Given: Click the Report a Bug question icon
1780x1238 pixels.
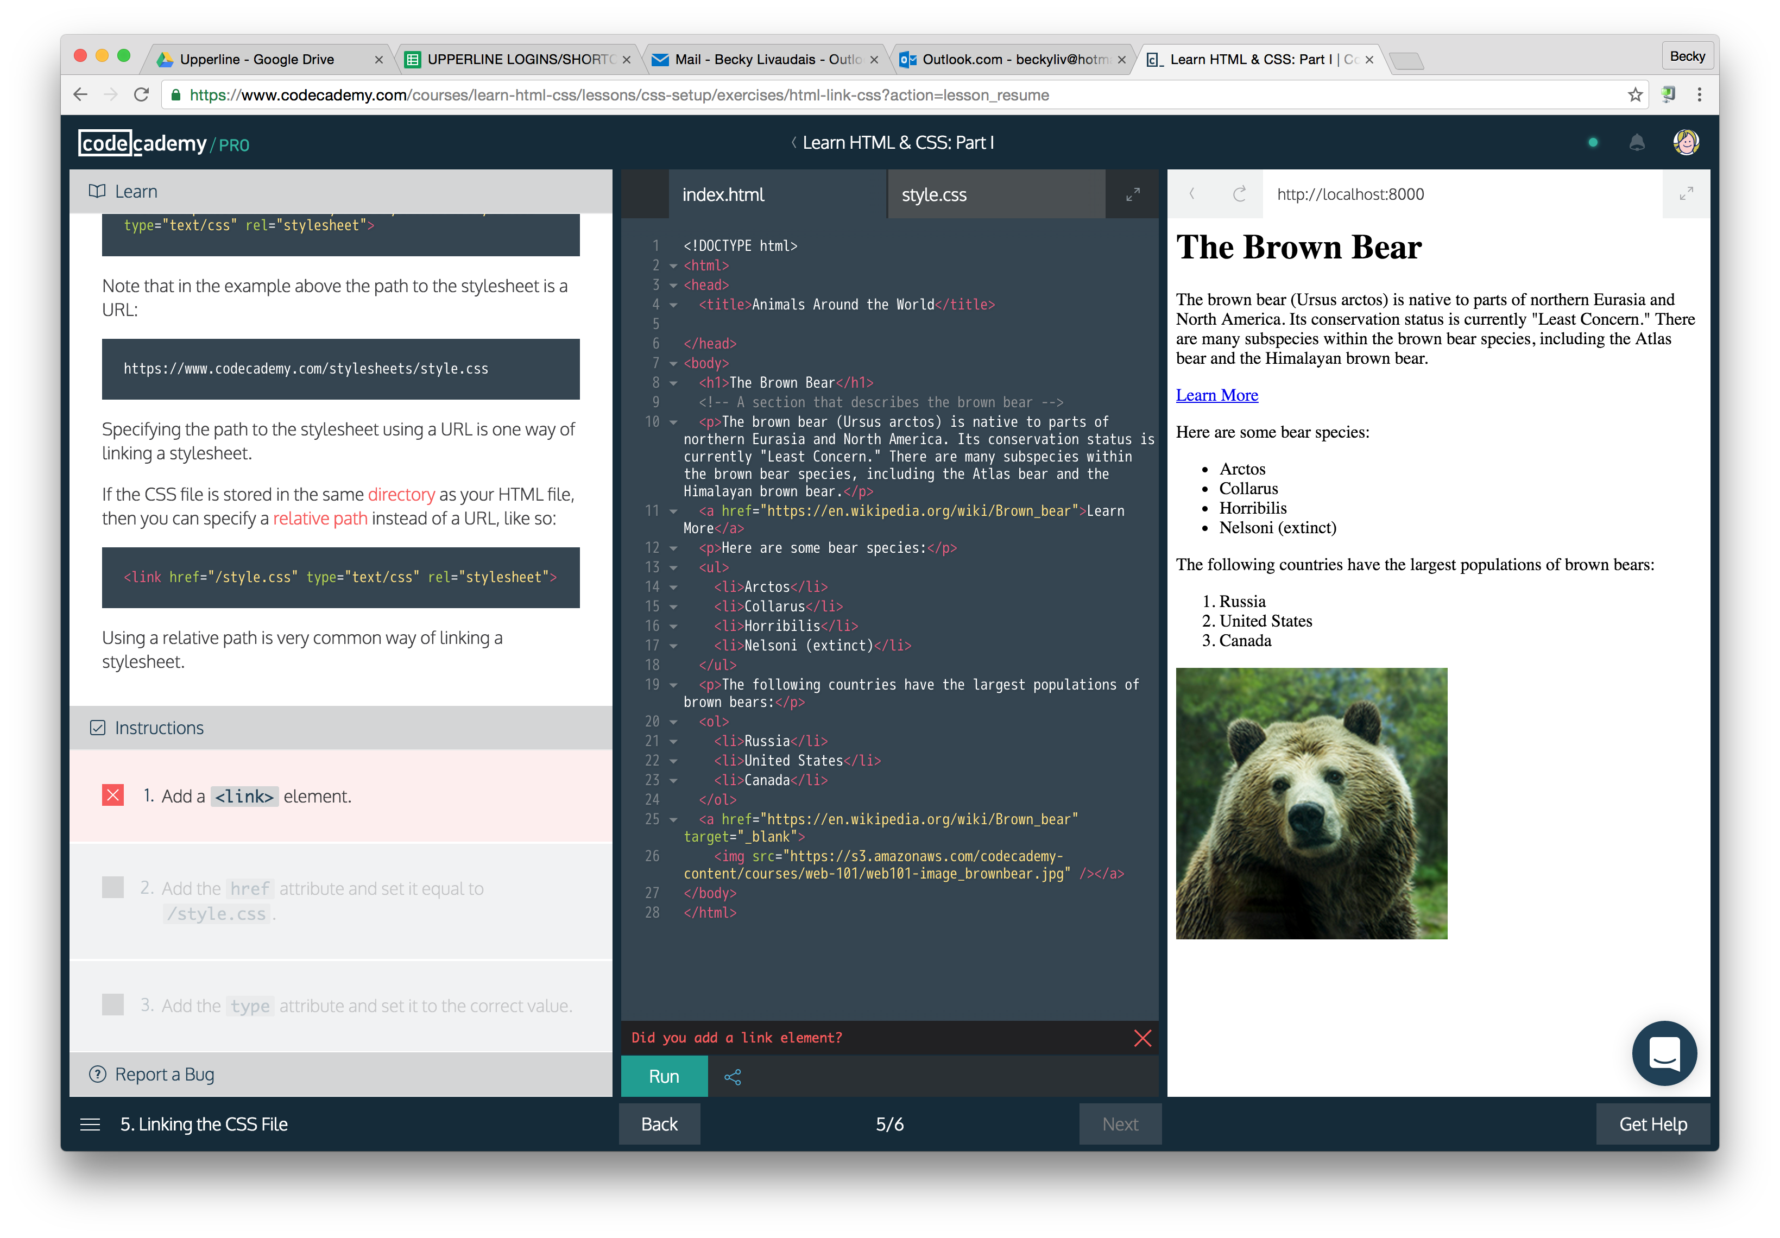Looking at the screenshot, I should point(98,1075).
